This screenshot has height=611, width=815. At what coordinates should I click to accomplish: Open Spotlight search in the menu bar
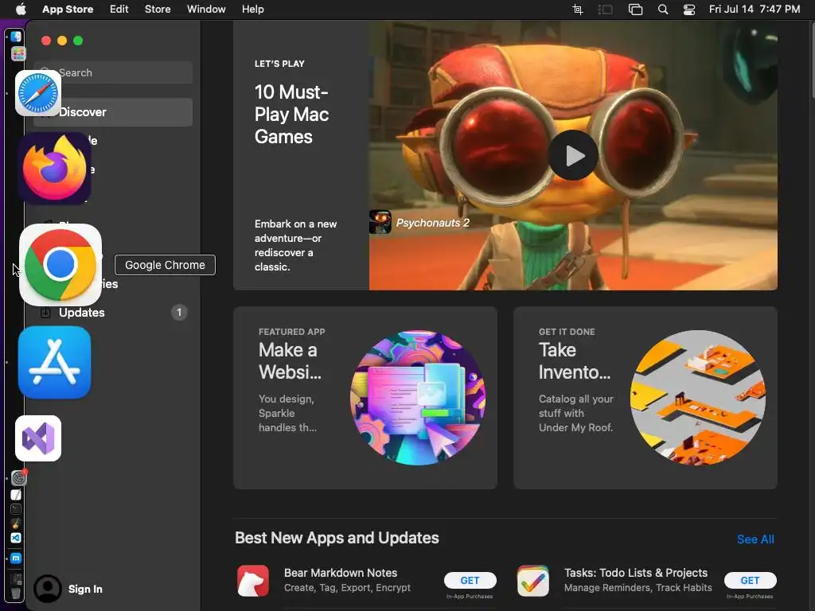pos(663,10)
